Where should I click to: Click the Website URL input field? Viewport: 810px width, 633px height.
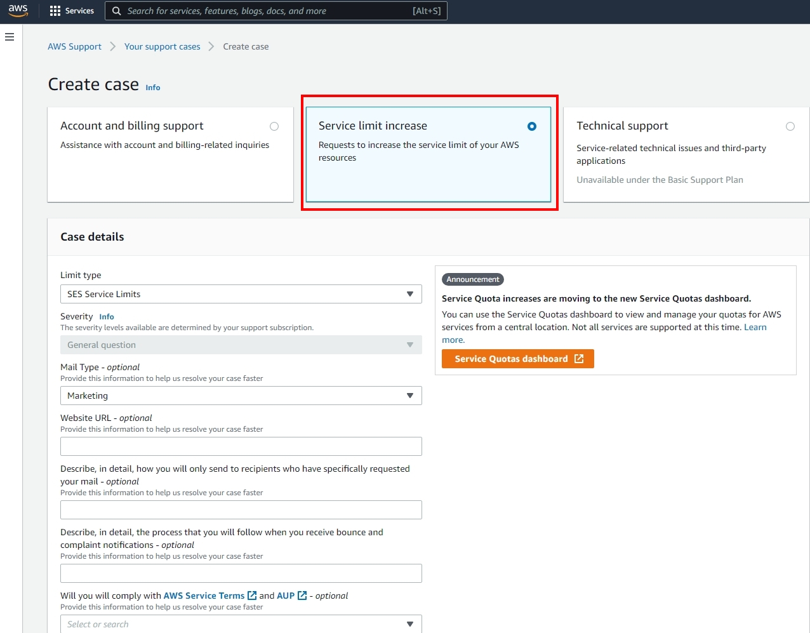(241, 446)
